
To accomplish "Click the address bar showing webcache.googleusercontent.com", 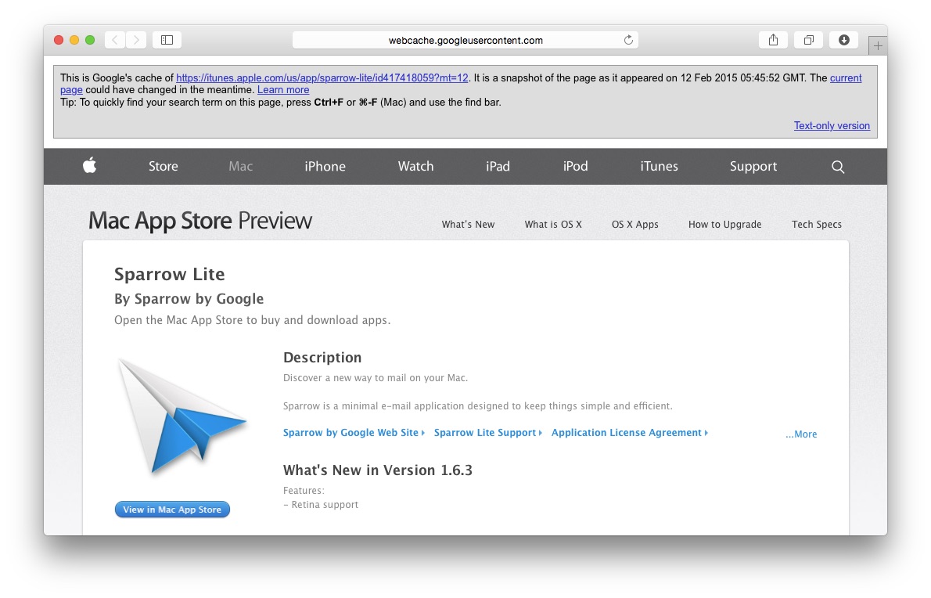I will [465, 40].
